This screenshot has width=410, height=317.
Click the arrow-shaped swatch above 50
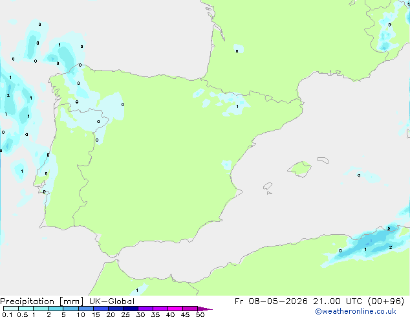click(205, 309)
